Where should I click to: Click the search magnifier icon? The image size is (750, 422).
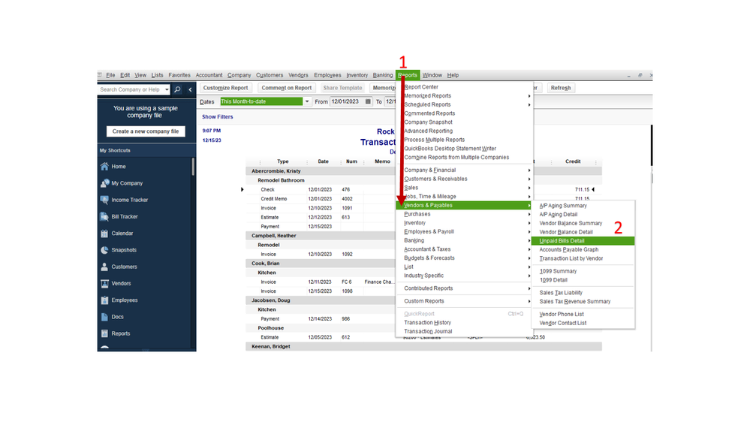click(x=177, y=89)
